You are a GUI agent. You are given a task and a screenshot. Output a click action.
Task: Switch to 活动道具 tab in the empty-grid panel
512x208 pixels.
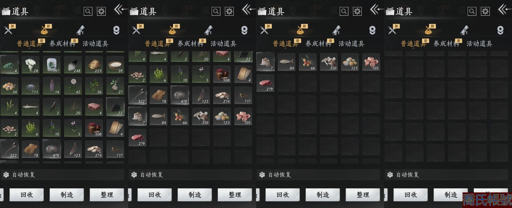(x=479, y=44)
